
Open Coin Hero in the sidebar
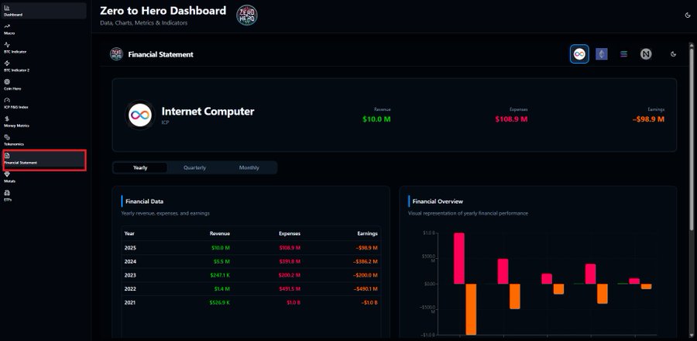43,85
